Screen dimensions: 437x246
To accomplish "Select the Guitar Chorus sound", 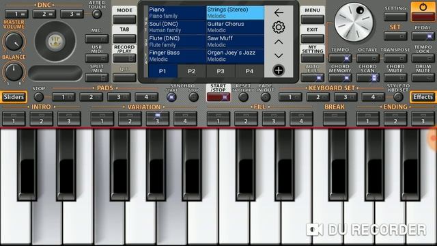I will pyautogui.click(x=235, y=27).
